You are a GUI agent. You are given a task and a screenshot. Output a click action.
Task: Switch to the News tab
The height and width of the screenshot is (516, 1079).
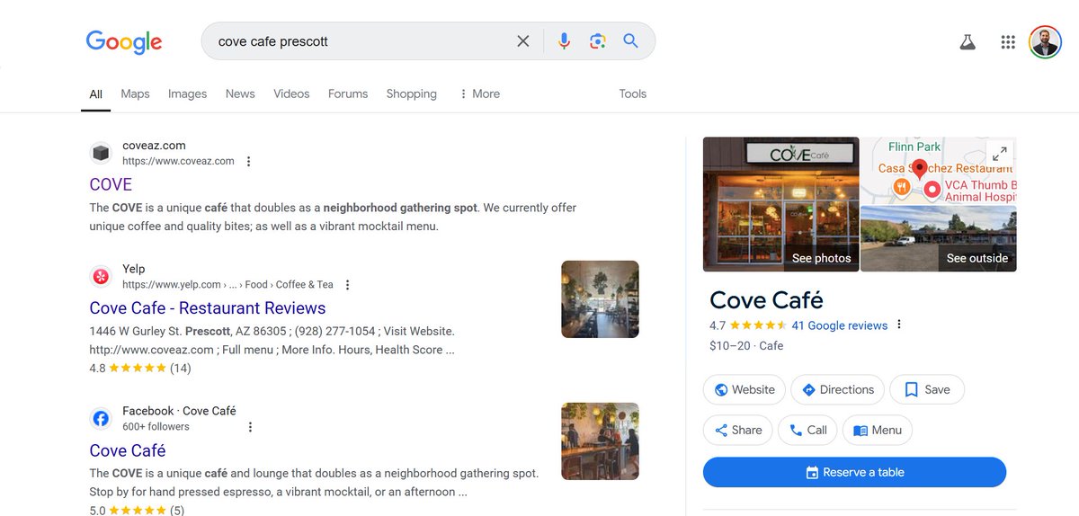click(x=240, y=93)
